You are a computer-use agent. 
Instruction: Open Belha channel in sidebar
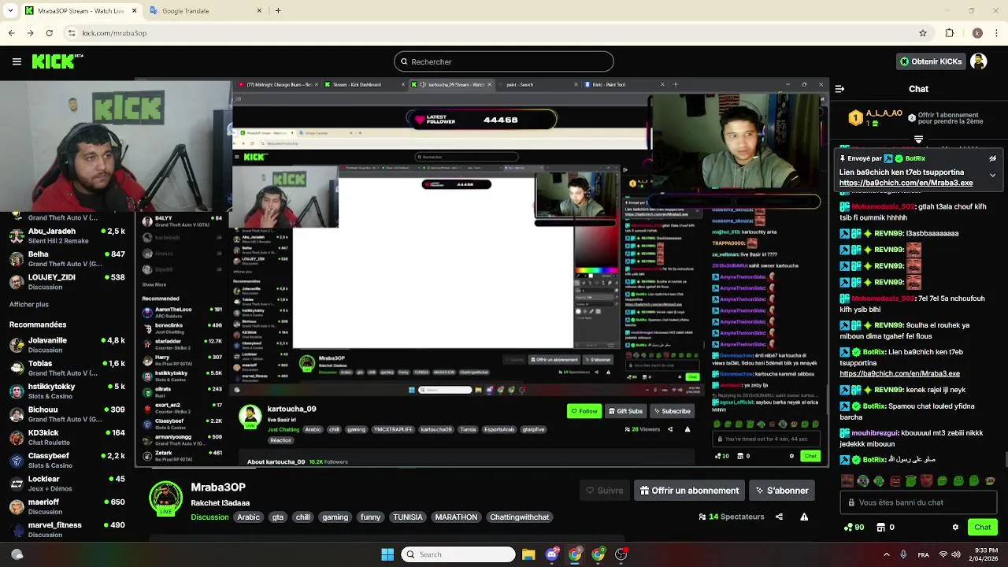pos(66,259)
